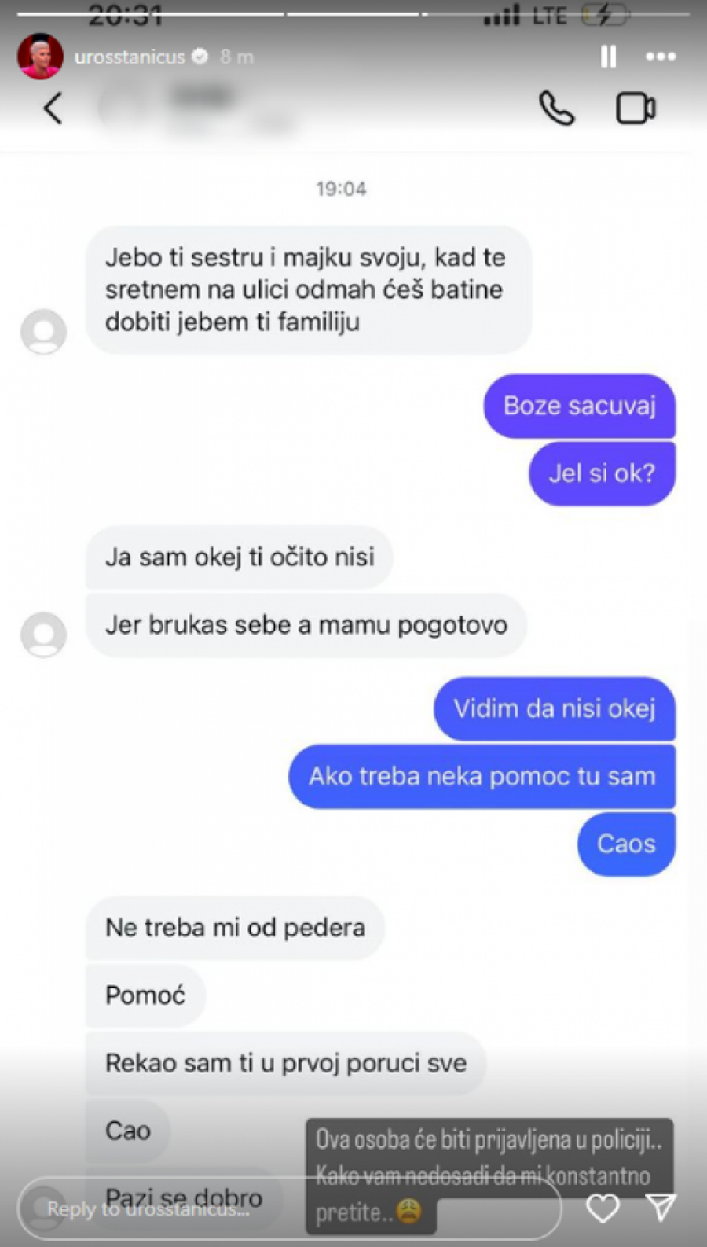Tap the Reply to urosstanicus input field
707x1247 pixels.
point(289,1208)
